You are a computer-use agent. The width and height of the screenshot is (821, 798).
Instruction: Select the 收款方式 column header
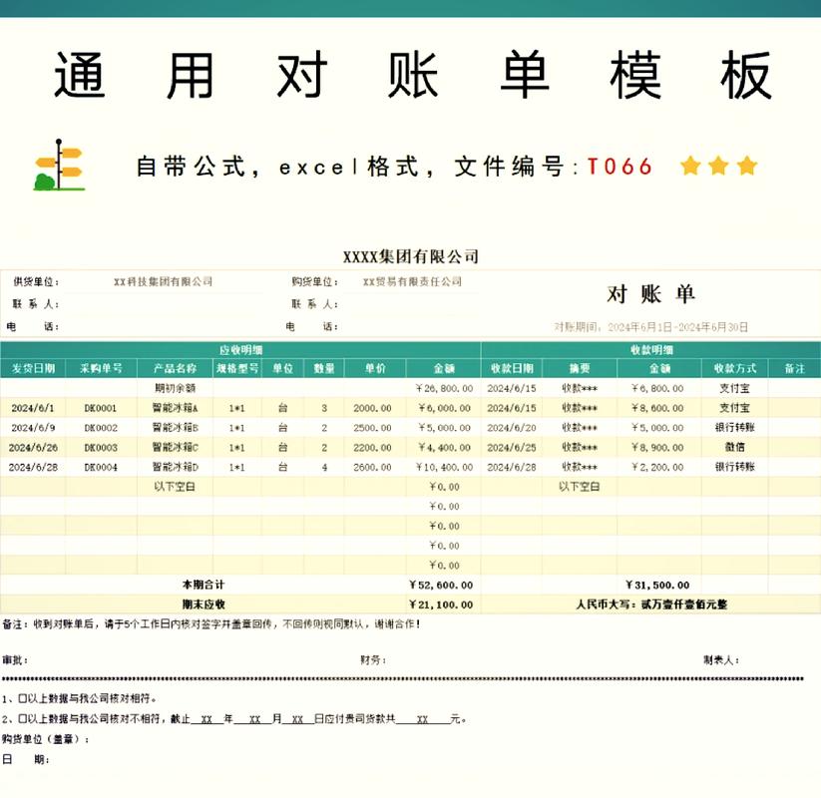click(734, 368)
